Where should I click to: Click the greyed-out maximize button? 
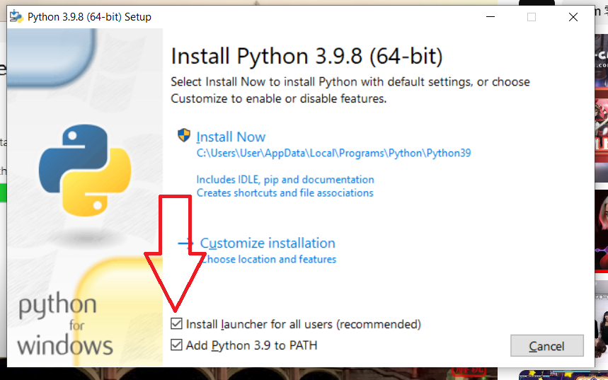(532, 17)
